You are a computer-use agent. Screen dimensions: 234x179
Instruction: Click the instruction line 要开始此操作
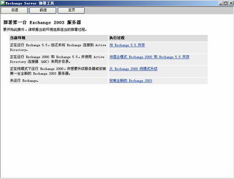point(45,30)
